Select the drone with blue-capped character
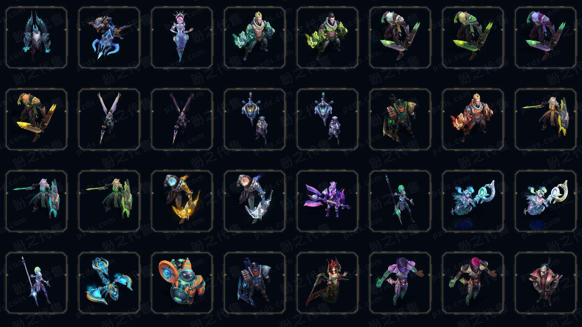The height and width of the screenshot is (327, 582). pyautogui.click(x=254, y=119)
